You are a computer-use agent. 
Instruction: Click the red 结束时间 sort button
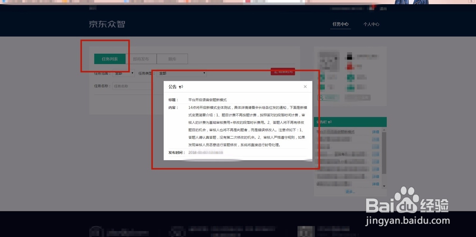point(283,72)
